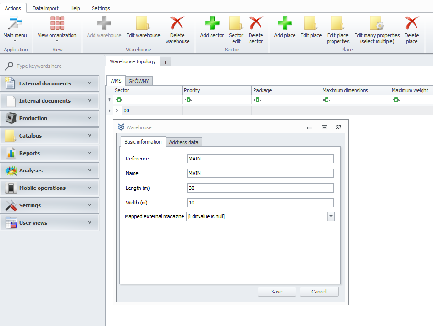Expand the Production section chevron
This screenshot has width=433, height=326.
point(89,118)
